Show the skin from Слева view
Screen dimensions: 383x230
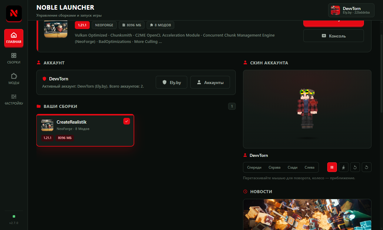pyautogui.click(x=309, y=167)
